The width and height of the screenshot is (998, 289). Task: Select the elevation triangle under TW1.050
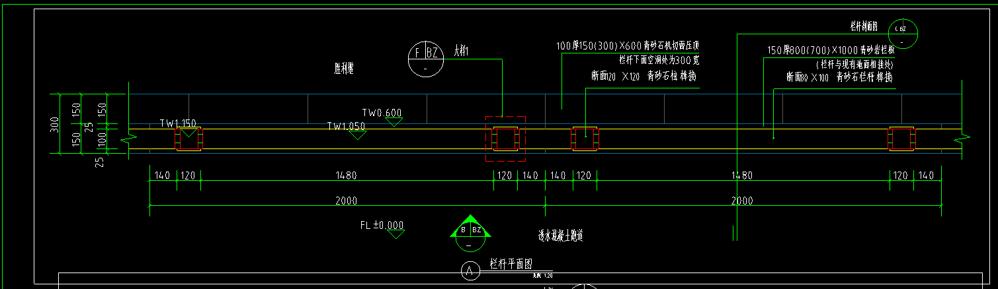(358, 135)
